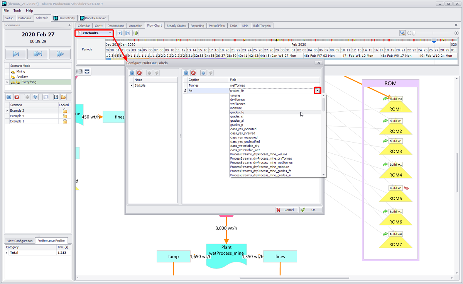Click the zoom-in plus icon by slider

click(456, 33)
